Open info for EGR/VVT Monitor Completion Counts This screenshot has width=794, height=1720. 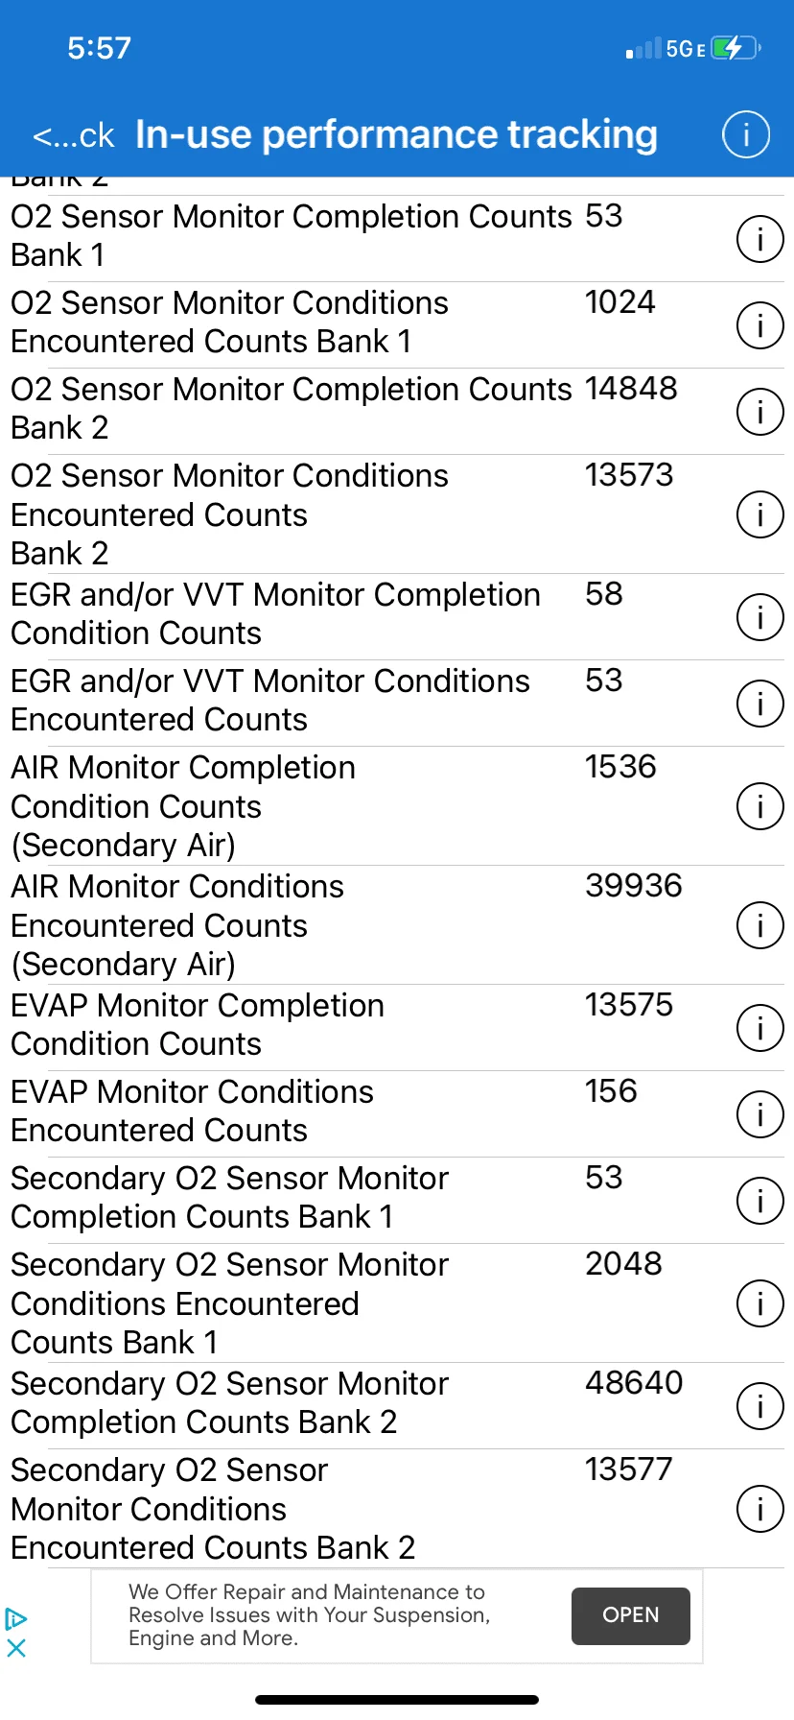click(x=759, y=617)
